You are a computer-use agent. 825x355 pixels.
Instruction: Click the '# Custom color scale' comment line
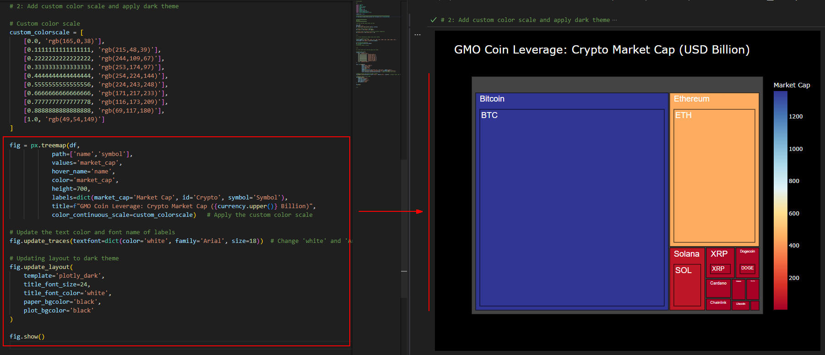(x=45, y=24)
